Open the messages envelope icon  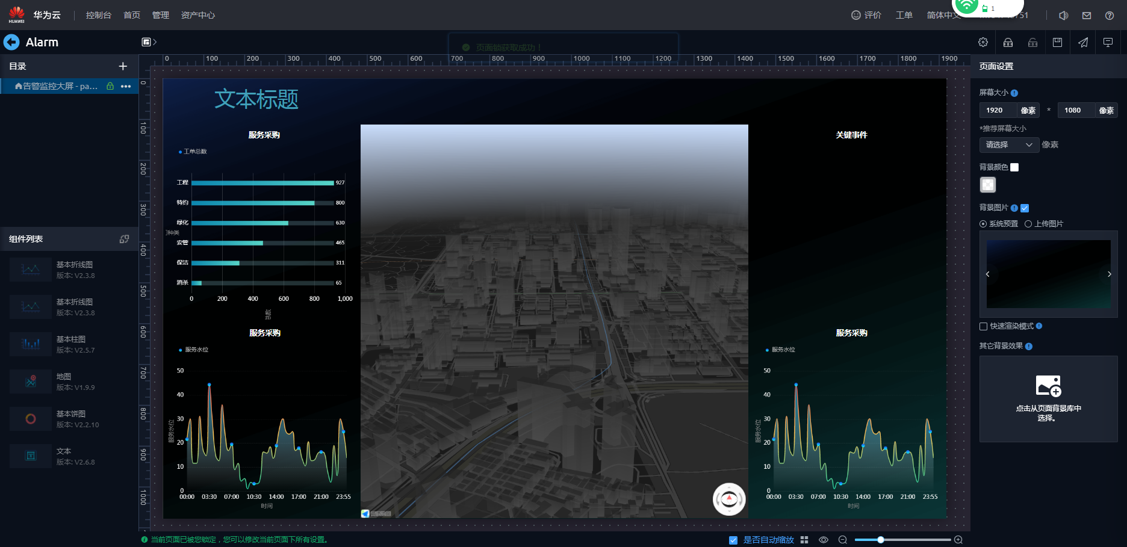pos(1087,16)
